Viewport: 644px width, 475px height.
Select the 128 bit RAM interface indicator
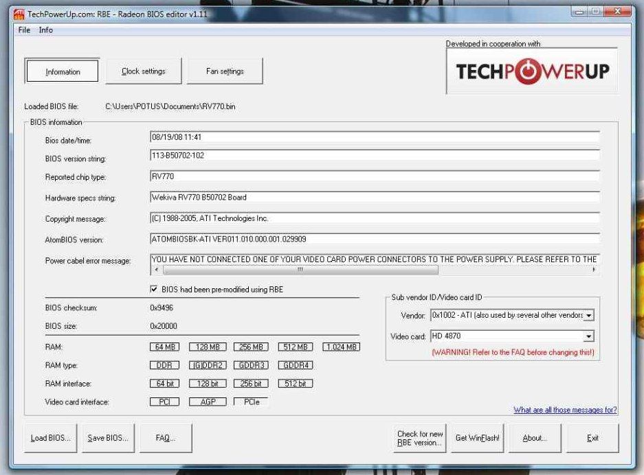pyautogui.click(x=208, y=384)
